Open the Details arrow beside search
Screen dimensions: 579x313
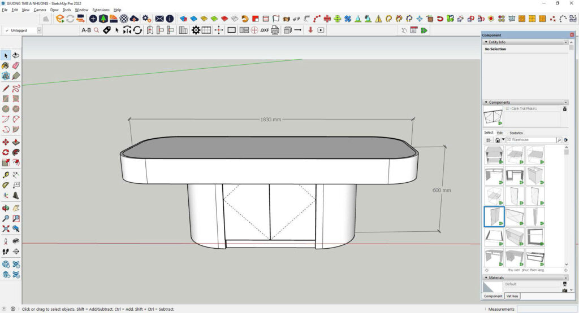[565, 140]
